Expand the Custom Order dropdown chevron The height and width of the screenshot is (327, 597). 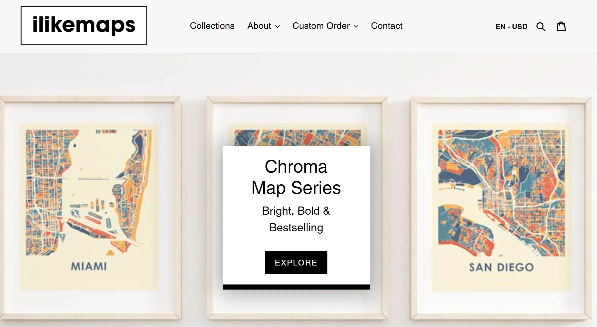click(x=356, y=26)
